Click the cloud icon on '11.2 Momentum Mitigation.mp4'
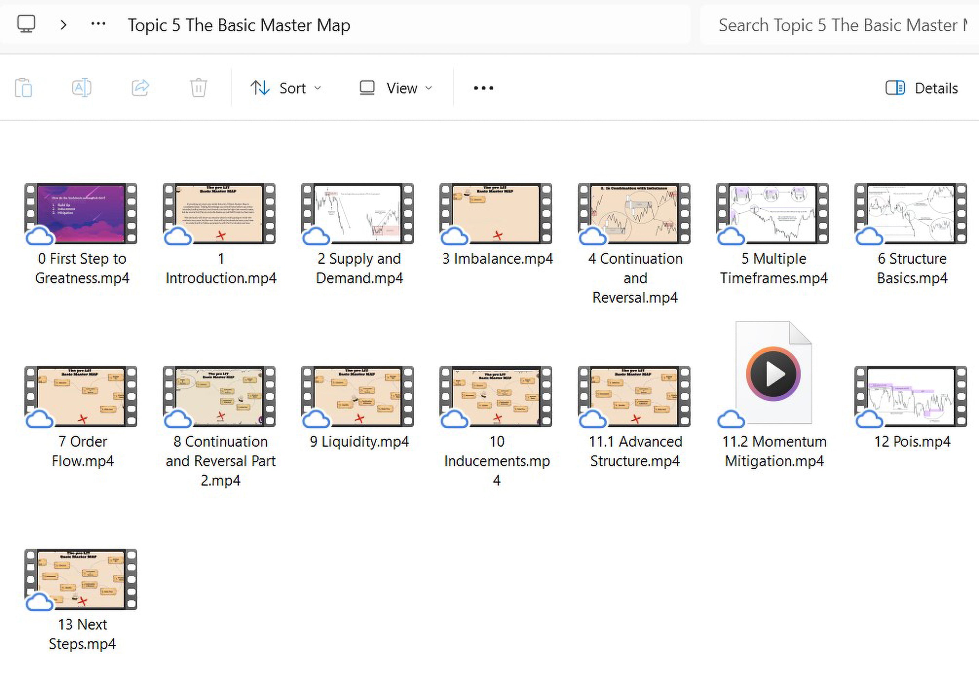Image resolution: width=979 pixels, height=684 pixels. click(x=731, y=419)
